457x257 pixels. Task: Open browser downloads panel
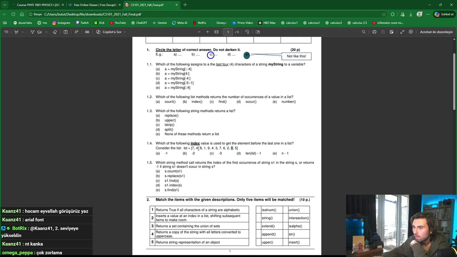(411, 14)
